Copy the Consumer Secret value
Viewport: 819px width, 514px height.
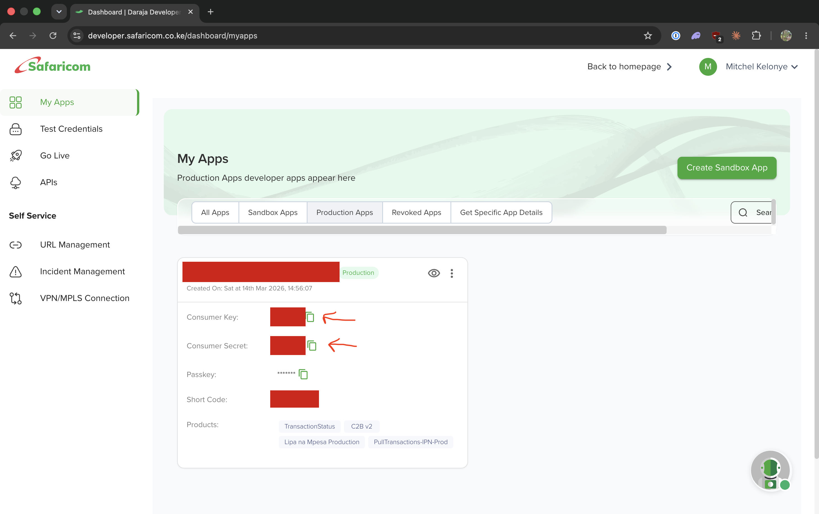click(x=312, y=346)
